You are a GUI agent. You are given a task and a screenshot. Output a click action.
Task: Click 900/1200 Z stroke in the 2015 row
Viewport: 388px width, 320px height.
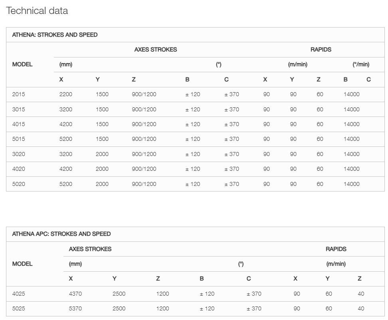144,94
